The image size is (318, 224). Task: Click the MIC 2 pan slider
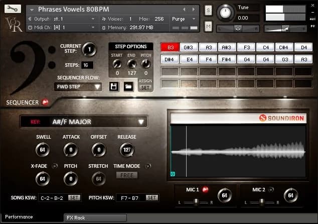262,202
